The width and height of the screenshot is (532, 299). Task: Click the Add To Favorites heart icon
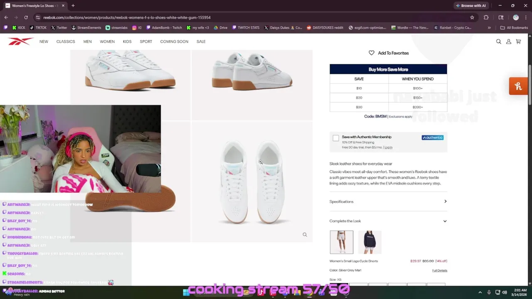tap(372, 53)
